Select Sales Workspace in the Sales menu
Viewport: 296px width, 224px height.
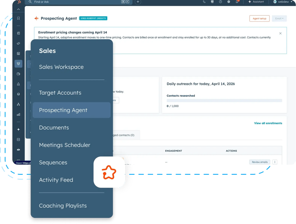pos(61,67)
